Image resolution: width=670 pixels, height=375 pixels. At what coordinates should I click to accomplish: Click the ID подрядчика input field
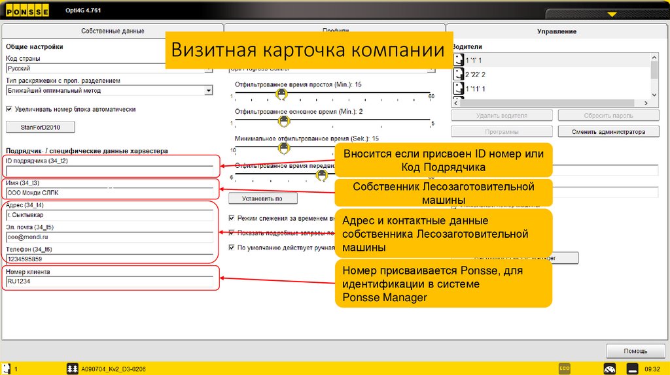pyautogui.click(x=110, y=171)
